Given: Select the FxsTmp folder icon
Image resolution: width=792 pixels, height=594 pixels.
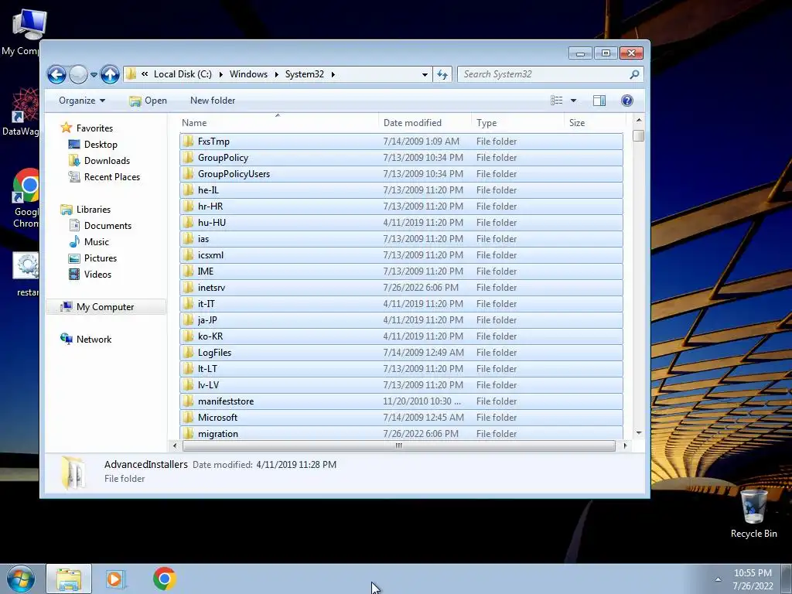Looking at the screenshot, I should pos(188,142).
